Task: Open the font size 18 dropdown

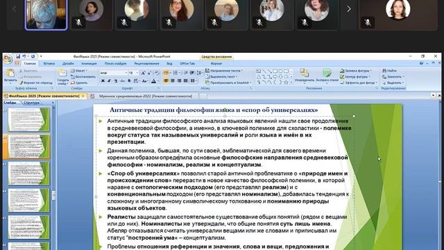Action: click(137, 73)
